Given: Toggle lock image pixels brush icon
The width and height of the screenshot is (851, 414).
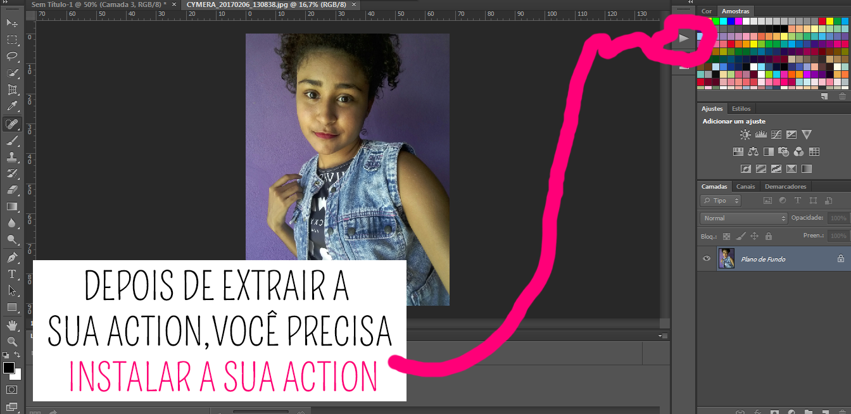Looking at the screenshot, I should (740, 236).
